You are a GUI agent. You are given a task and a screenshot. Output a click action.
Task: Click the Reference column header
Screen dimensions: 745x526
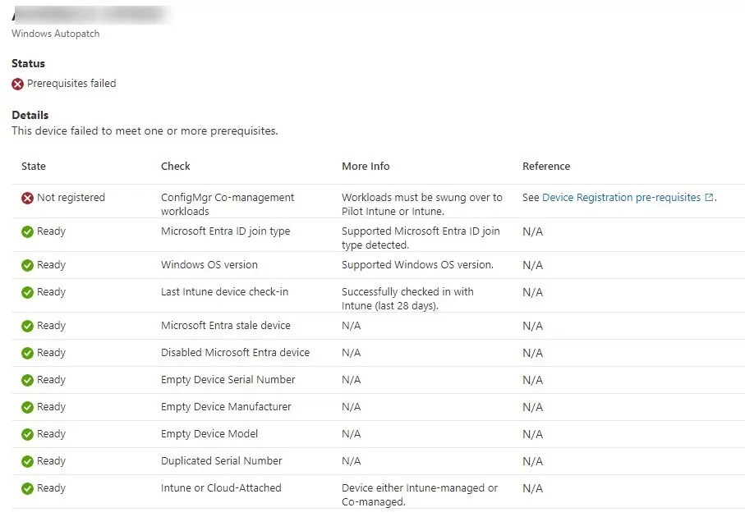pyautogui.click(x=546, y=166)
